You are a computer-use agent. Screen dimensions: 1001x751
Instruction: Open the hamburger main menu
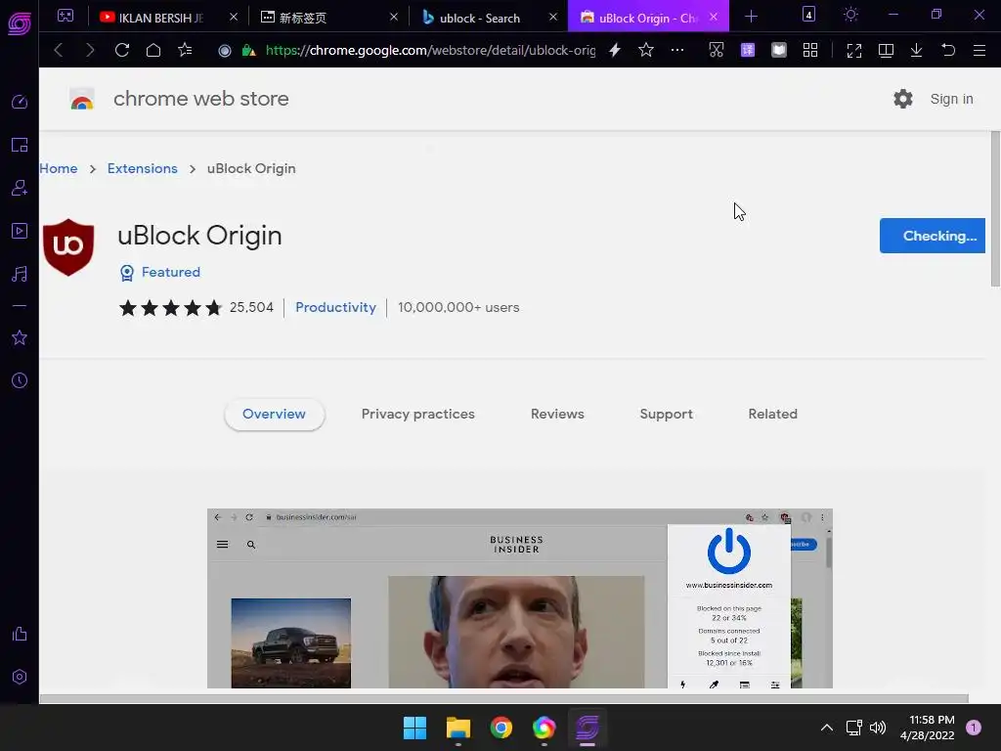tap(979, 50)
